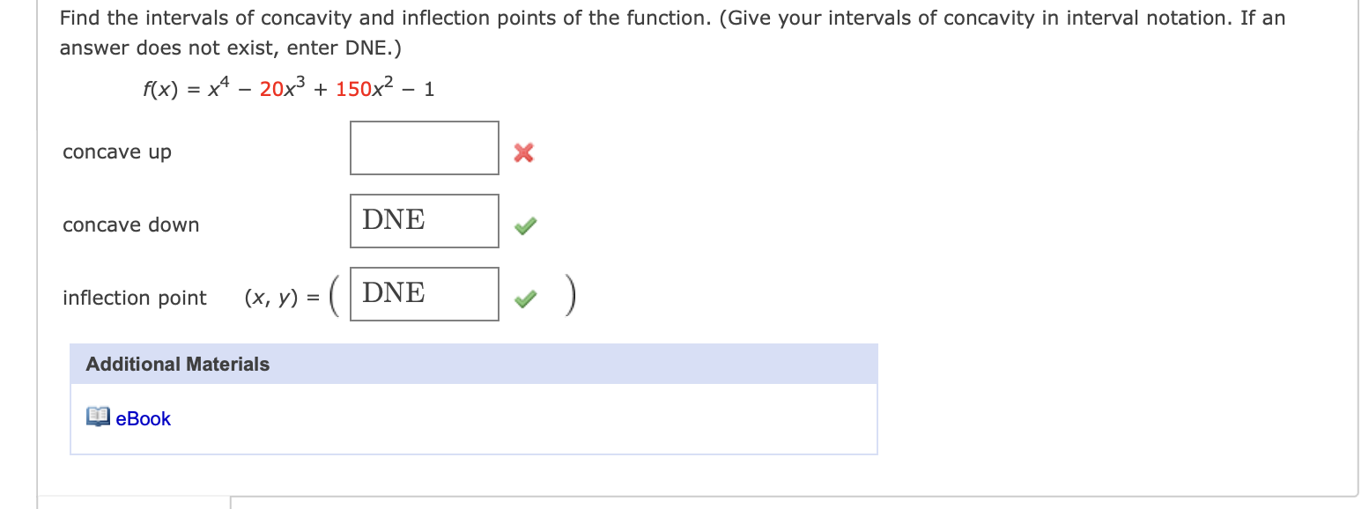Viewport: 1369px width, 509px height.
Task: Click the inflection point DNE input box
Action: click(x=424, y=292)
